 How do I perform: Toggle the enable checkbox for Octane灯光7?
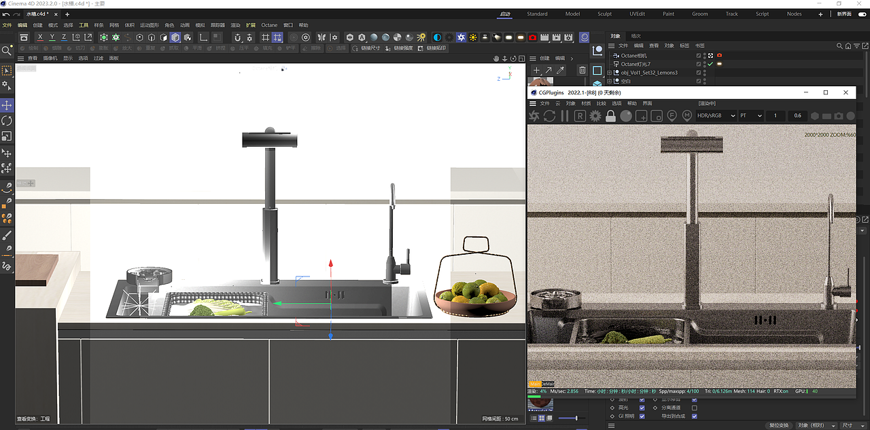(x=698, y=64)
